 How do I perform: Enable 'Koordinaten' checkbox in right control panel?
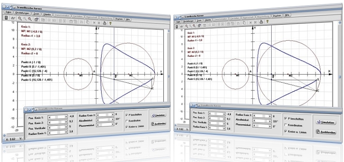point(286,125)
